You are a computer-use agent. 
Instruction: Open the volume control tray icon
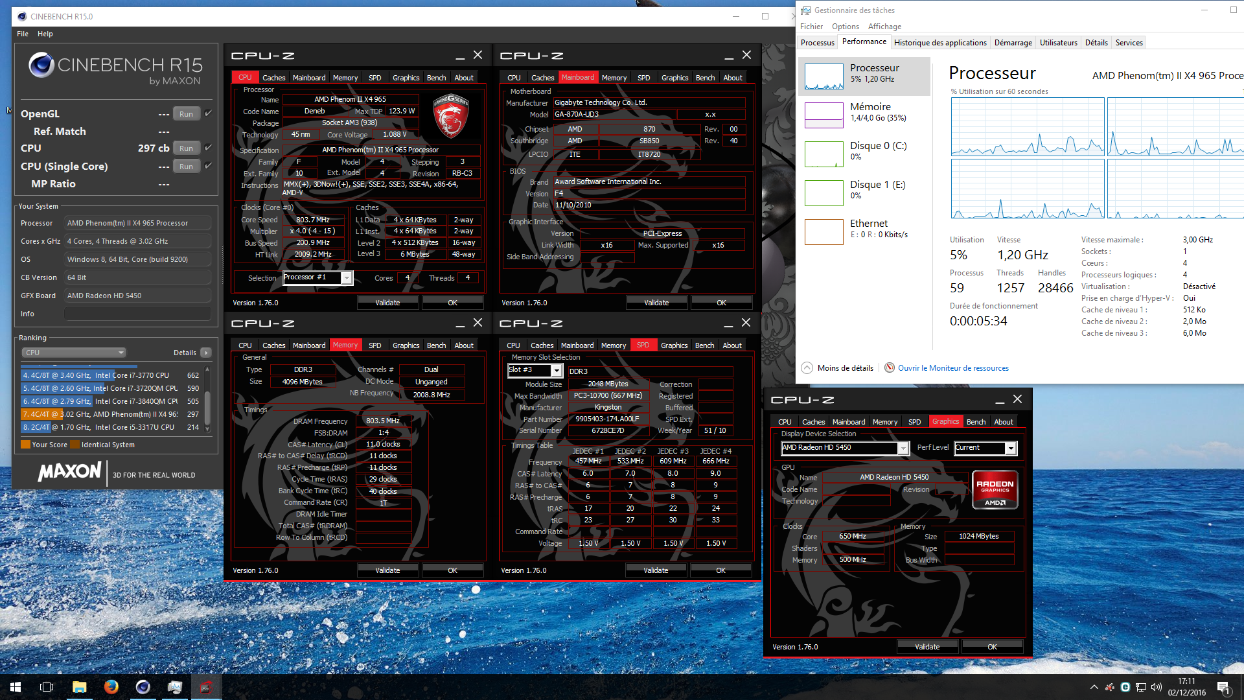tap(1157, 687)
